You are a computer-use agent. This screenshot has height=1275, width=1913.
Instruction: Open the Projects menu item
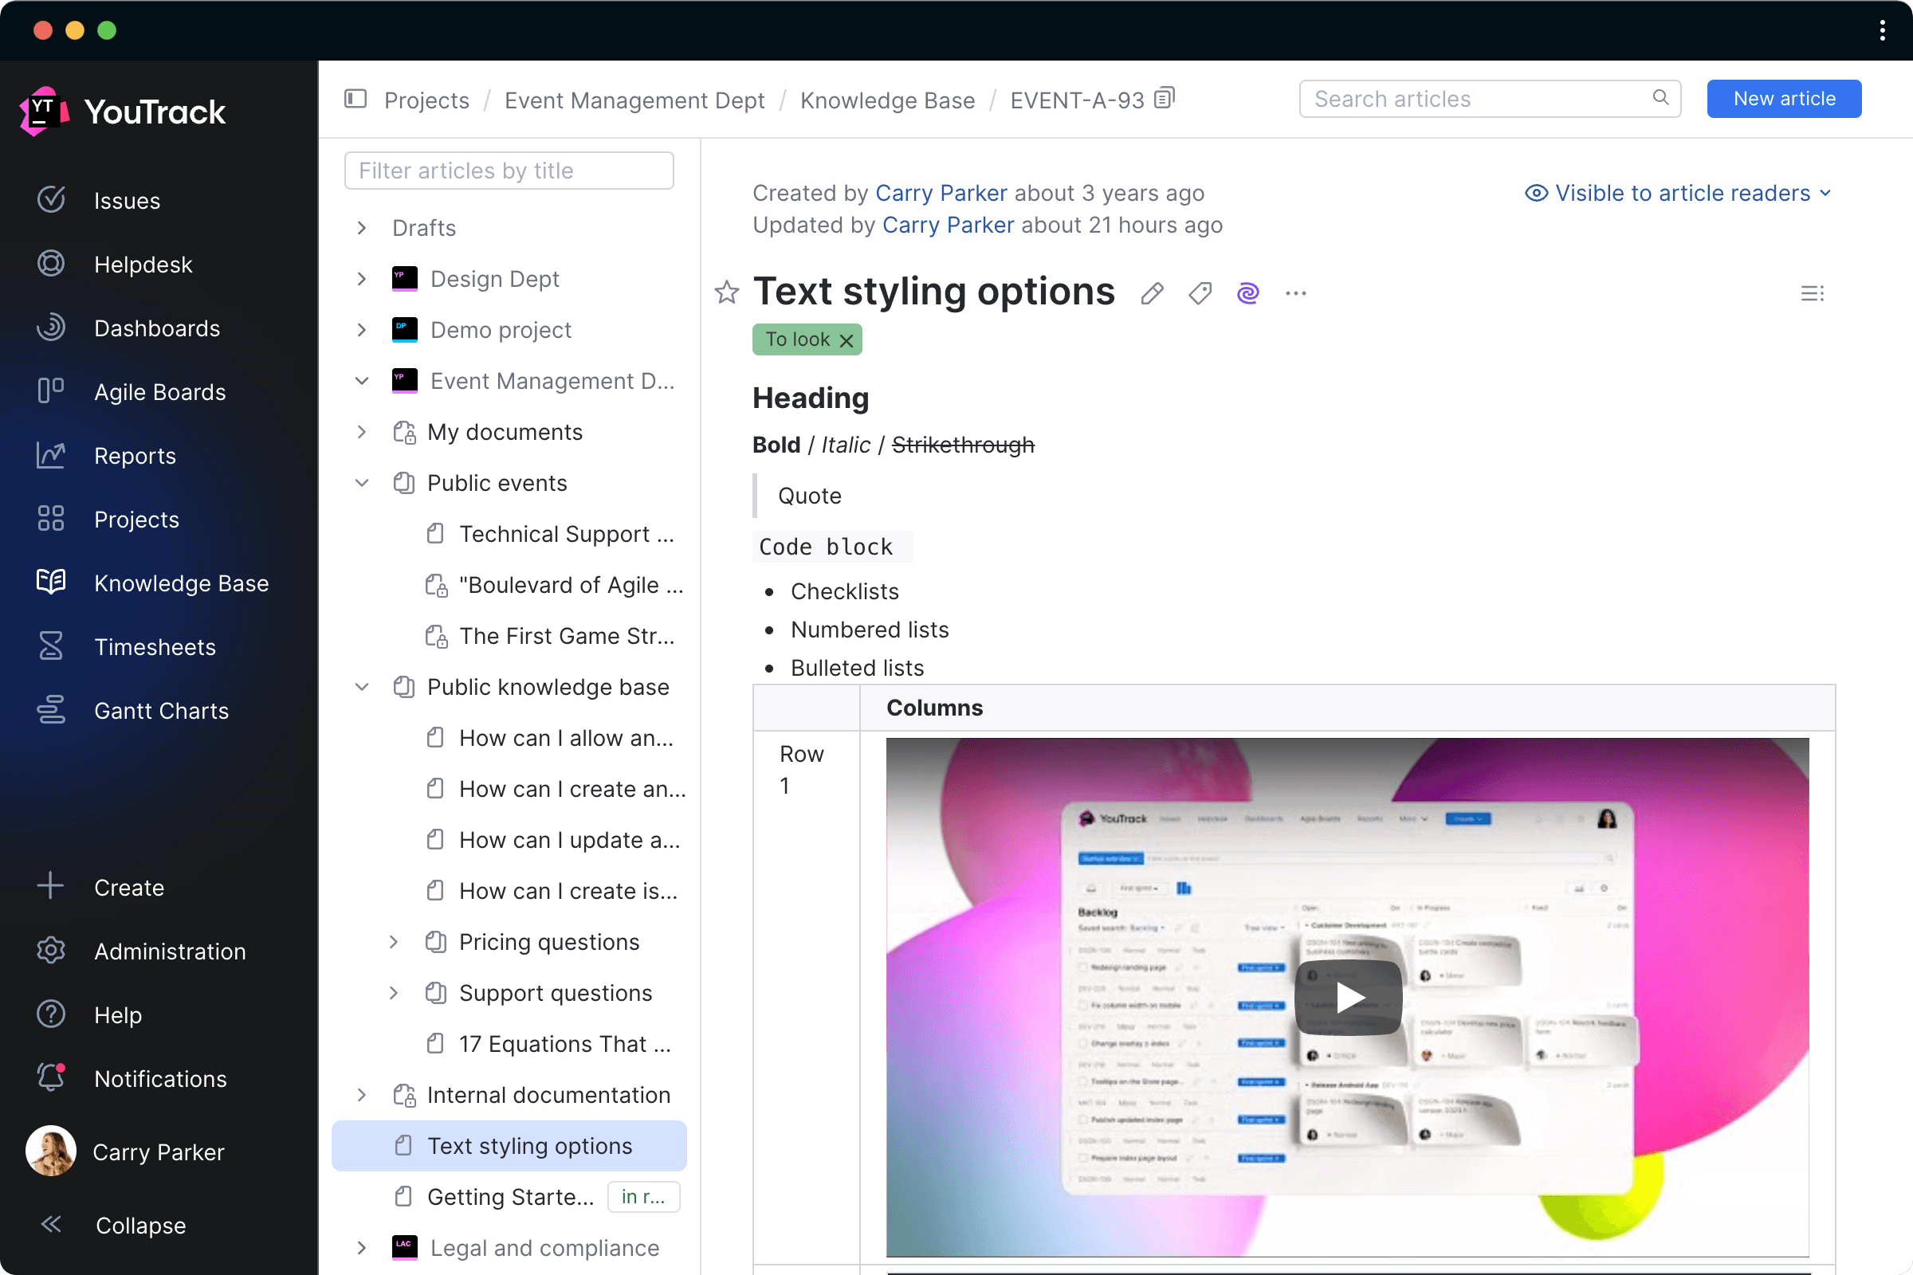[x=136, y=520]
